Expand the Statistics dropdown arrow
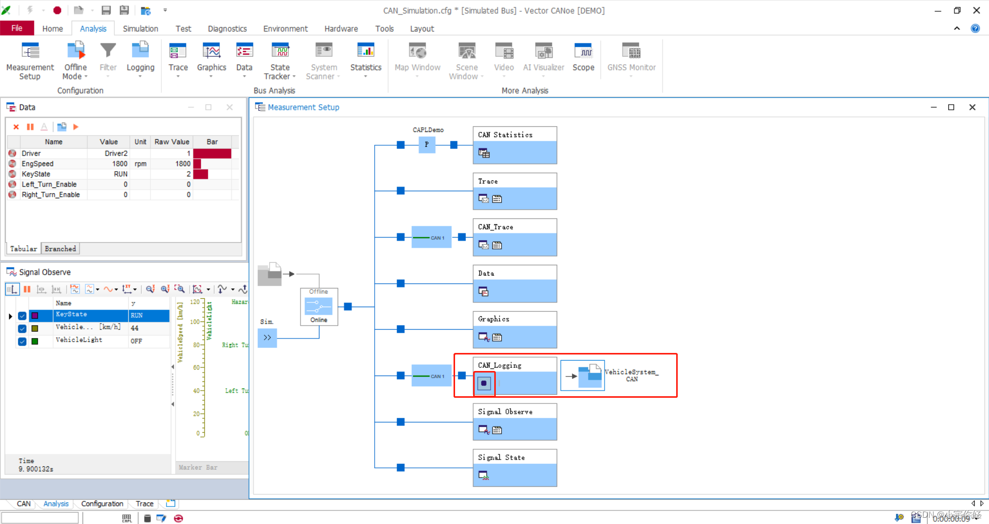Screen dimensions: 989x524 [x=365, y=77]
